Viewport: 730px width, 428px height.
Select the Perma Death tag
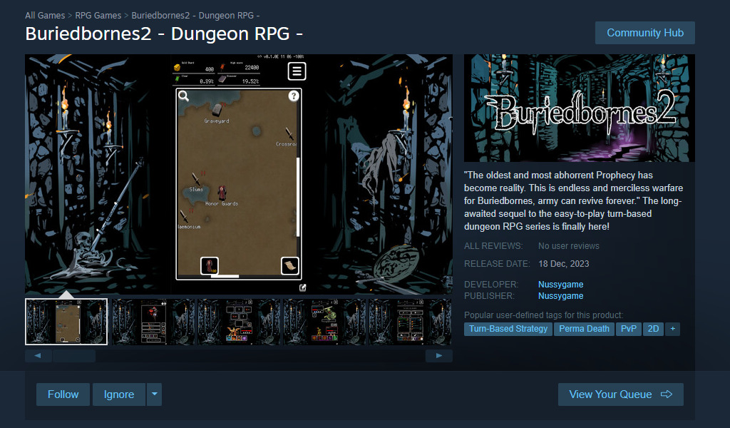(584, 329)
